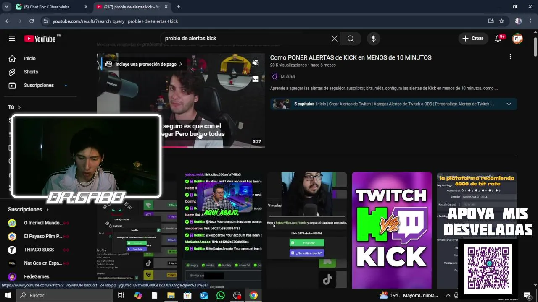538x302 pixels.
Task: Open the Windows notification center
Action: point(527,295)
